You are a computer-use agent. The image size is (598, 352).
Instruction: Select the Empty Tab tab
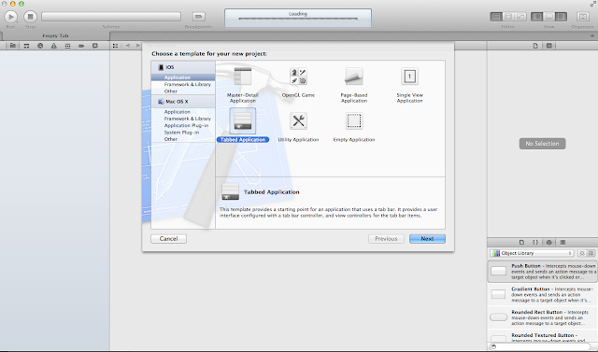(x=55, y=35)
